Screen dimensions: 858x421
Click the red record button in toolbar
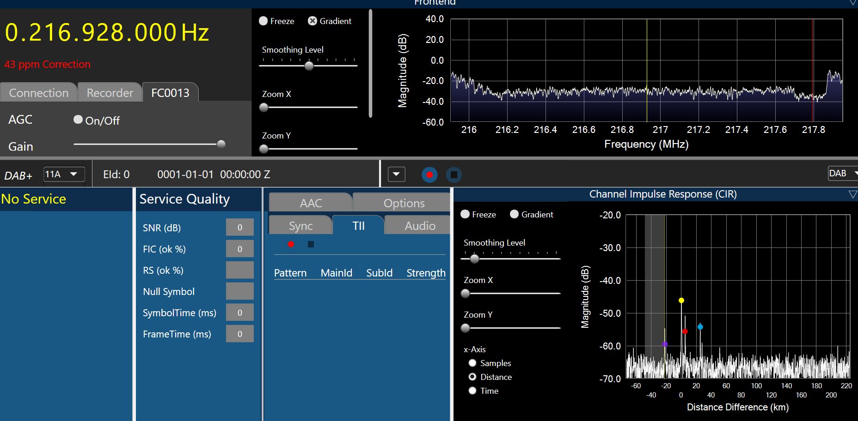pos(429,175)
